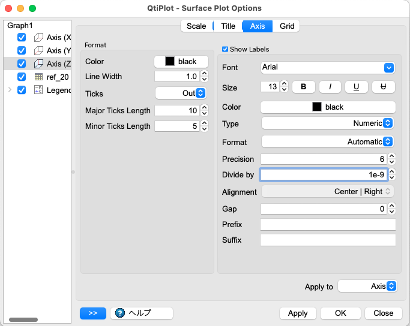Toggle Italic label font
The image size is (410, 326).
(x=330, y=87)
